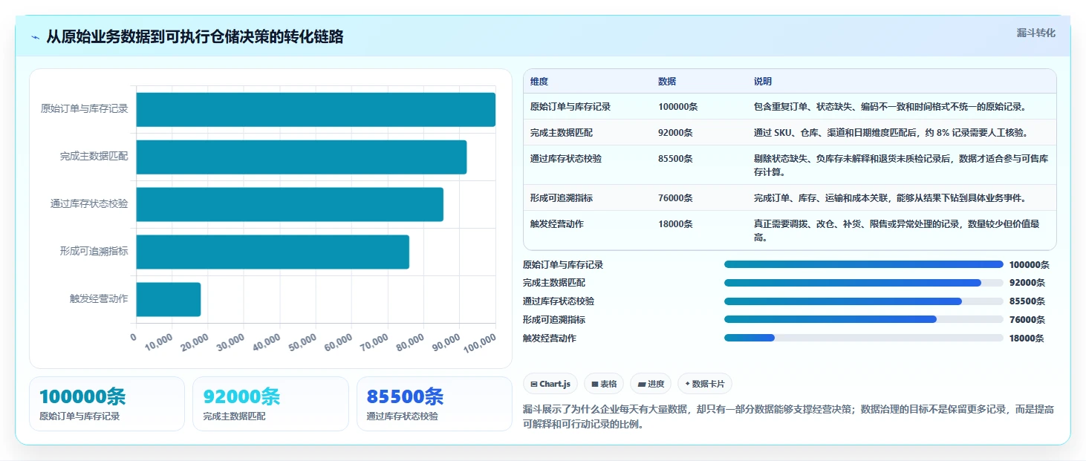Click table value 100000条
1086x461 pixels.
tap(678, 107)
